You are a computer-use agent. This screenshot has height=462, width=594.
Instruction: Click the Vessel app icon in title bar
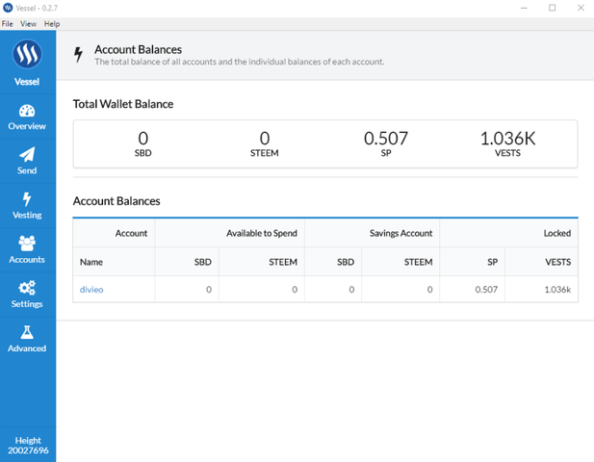click(x=8, y=8)
